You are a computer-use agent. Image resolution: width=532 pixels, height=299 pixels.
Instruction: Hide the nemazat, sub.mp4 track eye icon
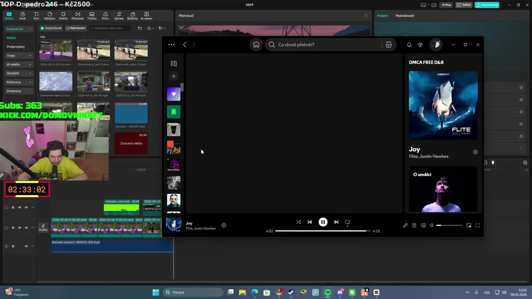(x=20, y=207)
